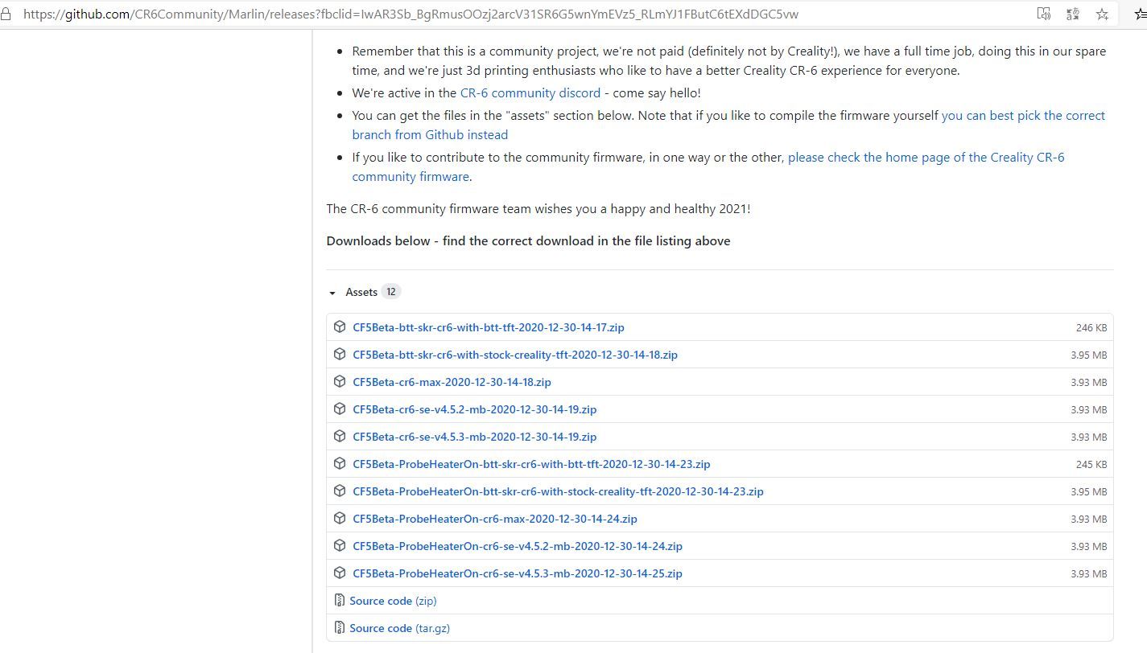Click package icon beside CF5Beta-cr6-se-v4.5.3-mb zip
Image resolution: width=1147 pixels, height=653 pixels.
(x=340, y=437)
